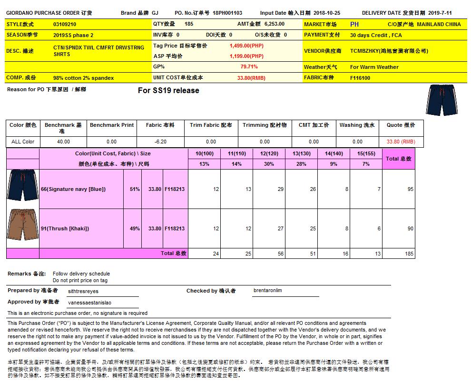This screenshot has height=389, width=471.
Task: Select the GP% value 79.71%
Action: (x=249, y=67)
